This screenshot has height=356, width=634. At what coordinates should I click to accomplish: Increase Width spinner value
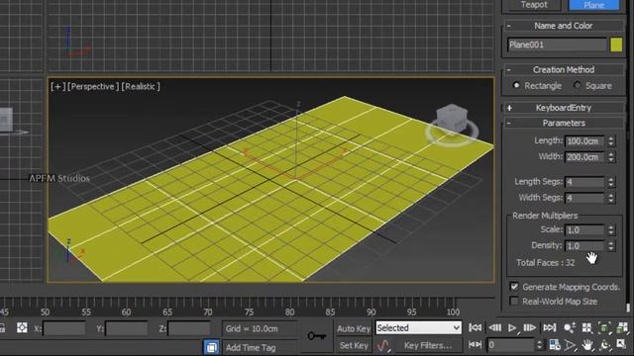pyautogui.click(x=611, y=154)
